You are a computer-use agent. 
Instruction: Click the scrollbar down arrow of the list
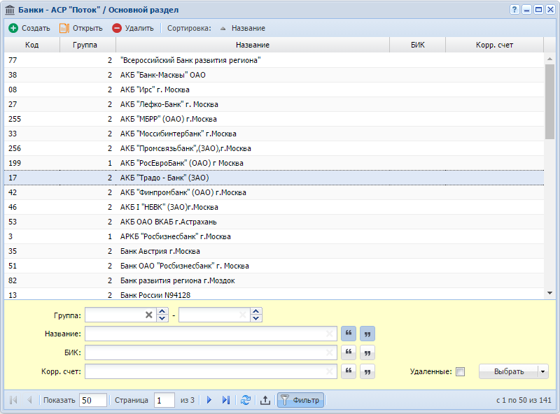549,293
